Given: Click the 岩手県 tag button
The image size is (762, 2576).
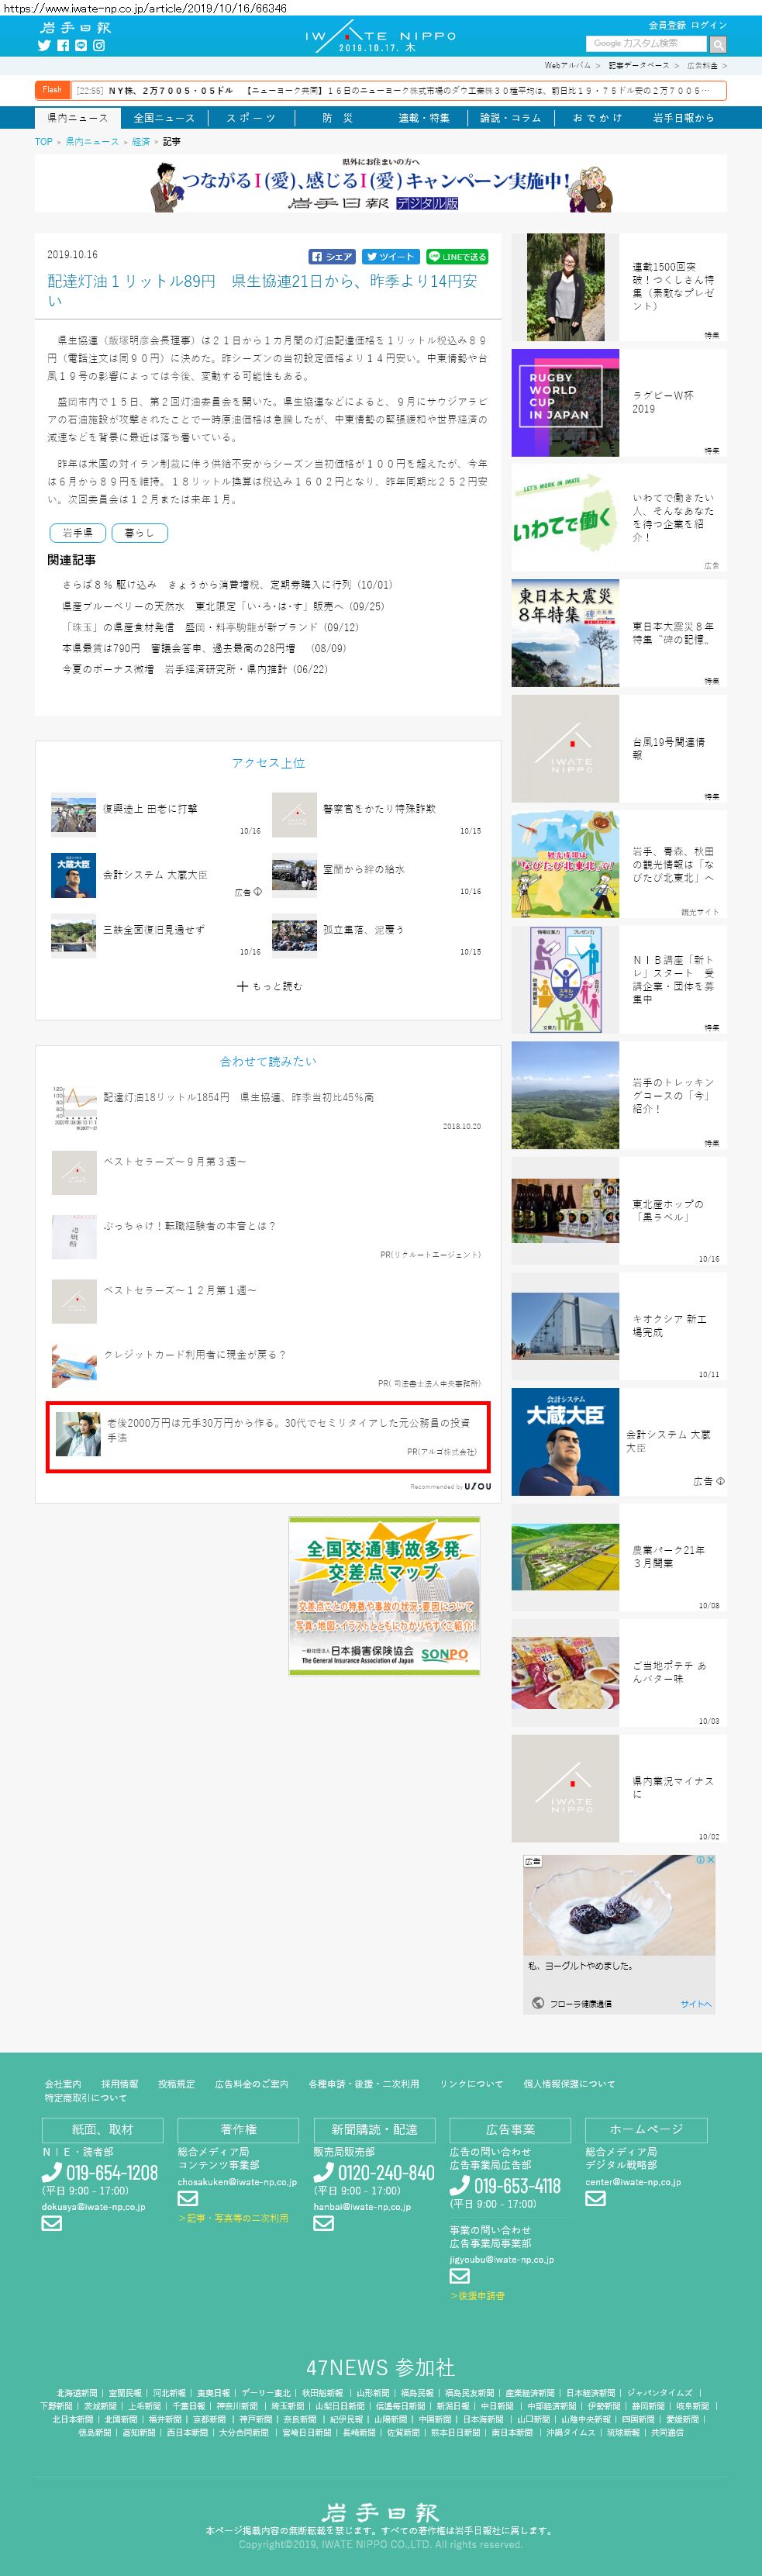Looking at the screenshot, I should pos(78,533).
